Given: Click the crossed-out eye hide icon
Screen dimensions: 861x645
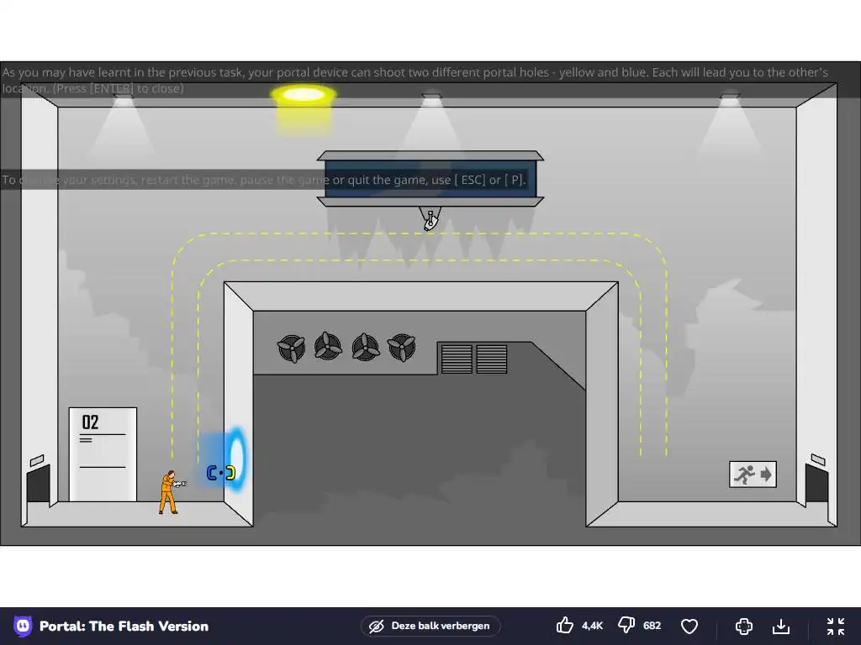Looking at the screenshot, I should click(x=376, y=626).
